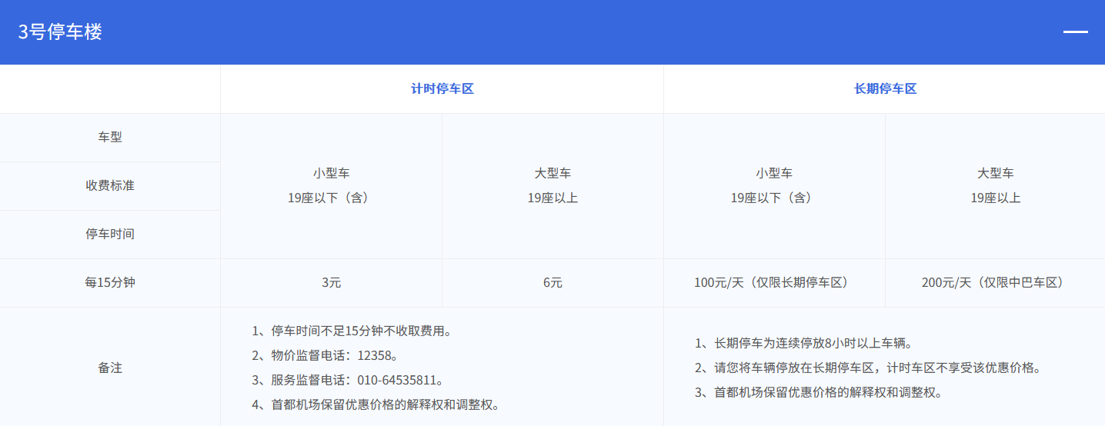The height and width of the screenshot is (426, 1105).
Task: Click note 4 about 首都机场 under 计时停车区
Action: pos(376,404)
